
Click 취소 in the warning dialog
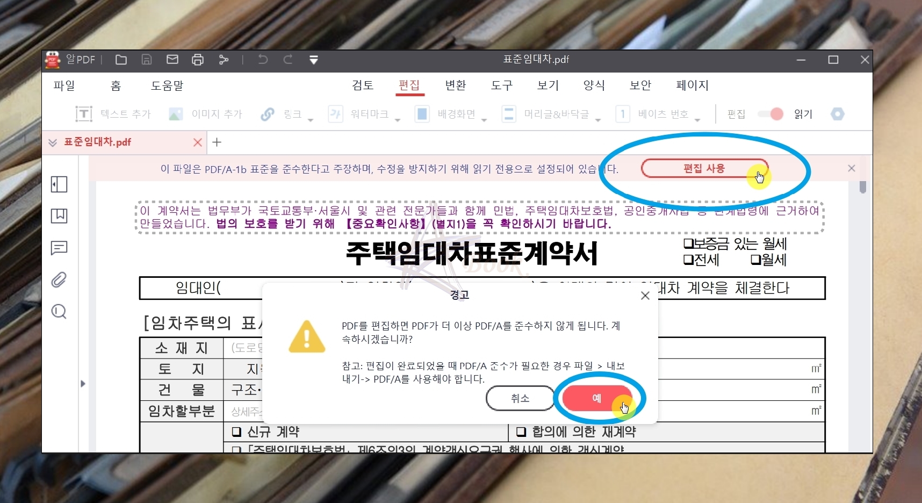(x=520, y=398)
